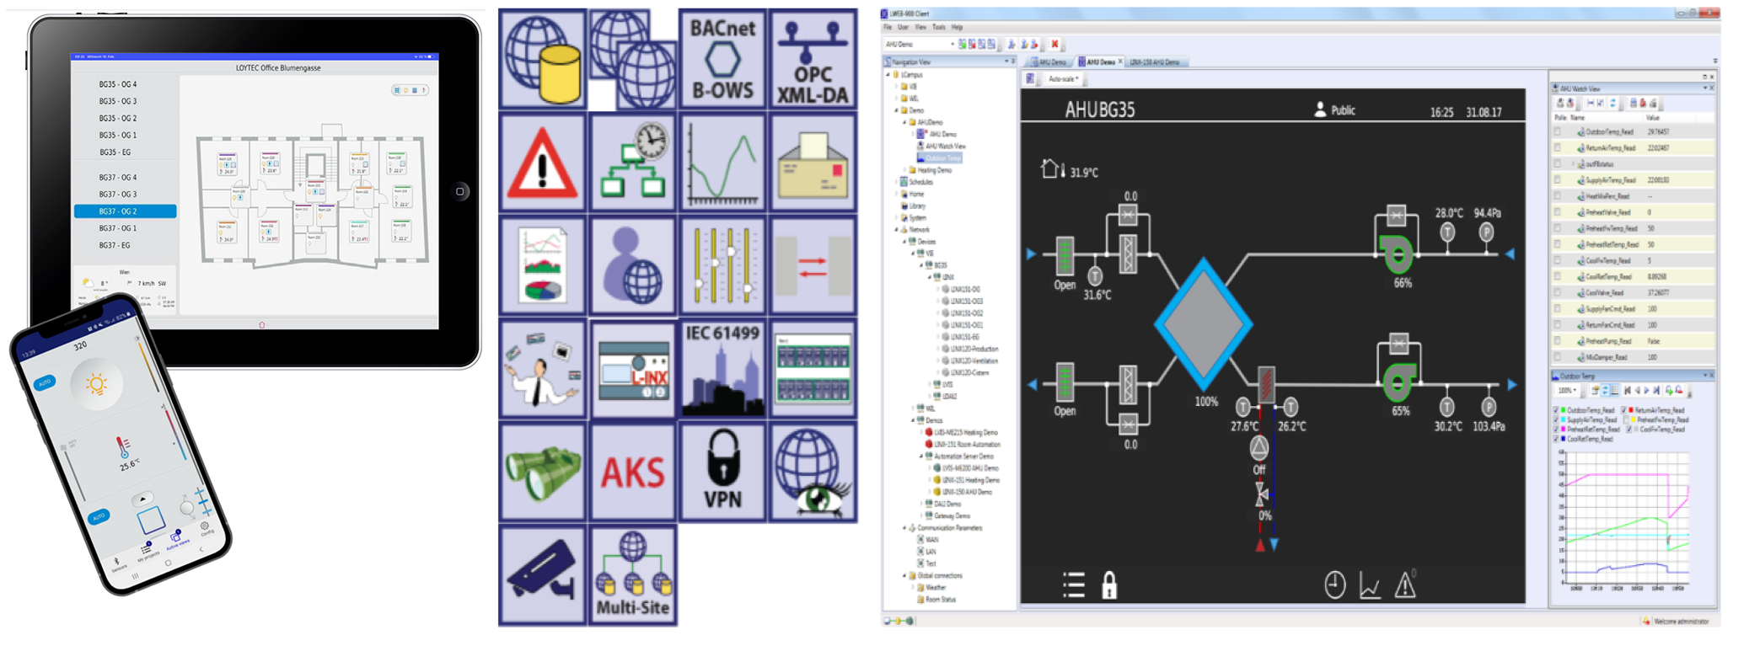Expand the Heating Demo folder
The width and height of the screenshot is (1760, 646).
[x=904, y=170]
